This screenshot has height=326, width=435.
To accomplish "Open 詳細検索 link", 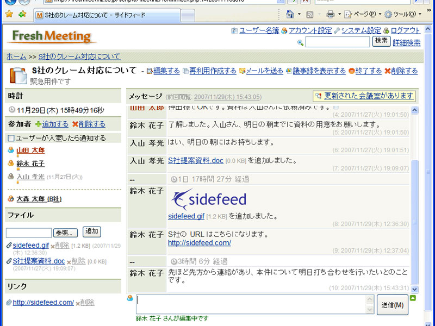I will pyautogui.click(x=406, y=43).
